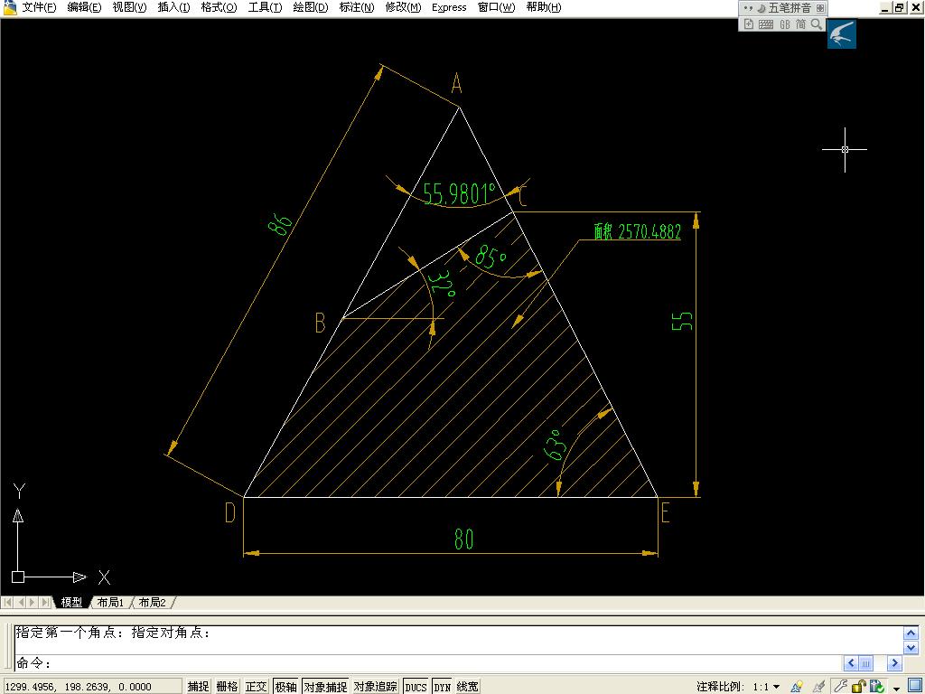Toggle 捕捉 snap mode in status bar
The image size is (925, 694).
pyautogui.click(x=198, y=687)
